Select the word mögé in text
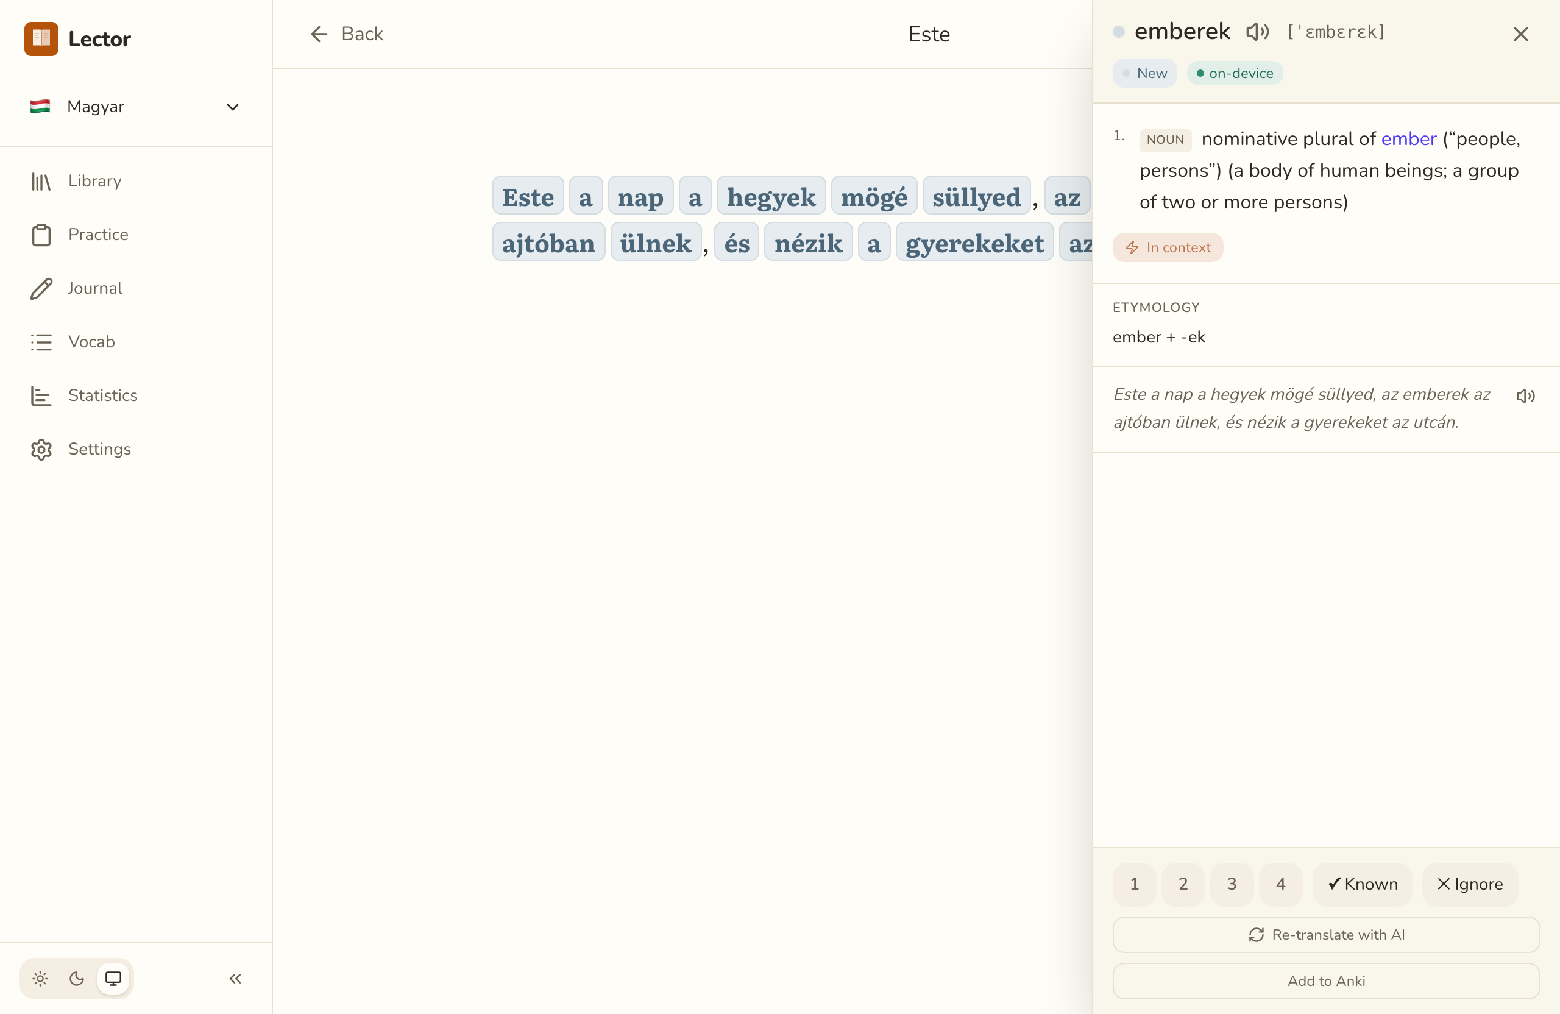The width and height of the screenshot is (1560, 1014). coord(874,196)
